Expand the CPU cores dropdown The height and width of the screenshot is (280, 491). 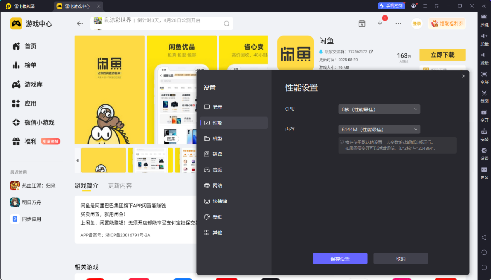pos(379,109)
